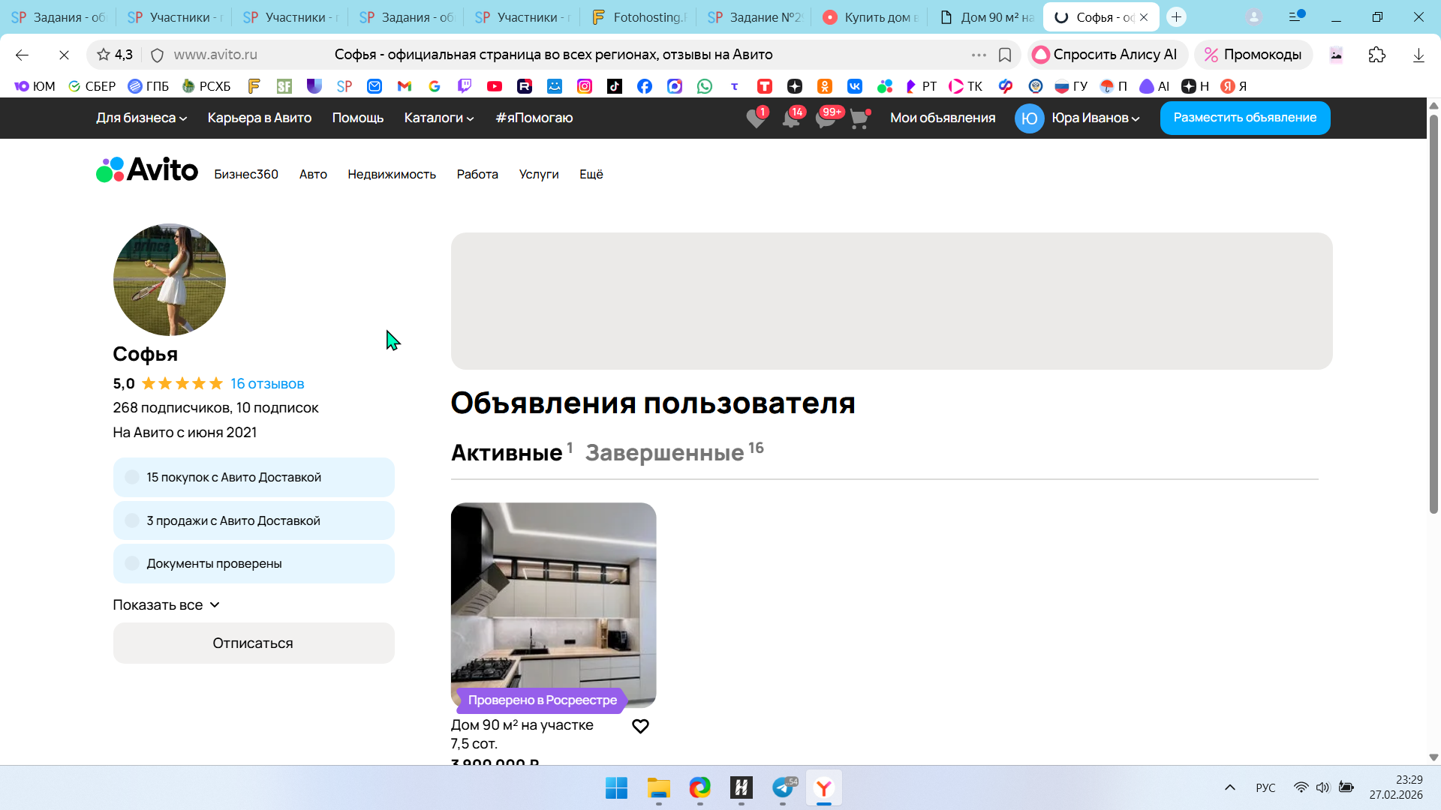
Task: Click the browser bookmark icon
Action: (x=1005, y=55)
